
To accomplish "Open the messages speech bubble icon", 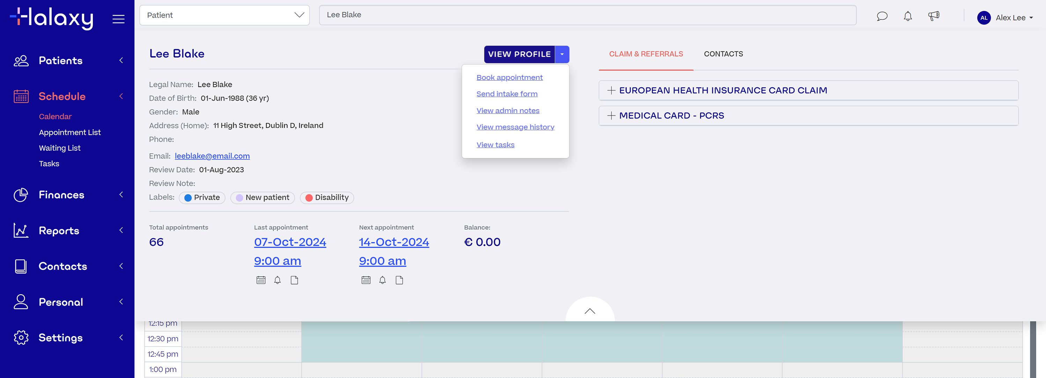I will (882, 17).
